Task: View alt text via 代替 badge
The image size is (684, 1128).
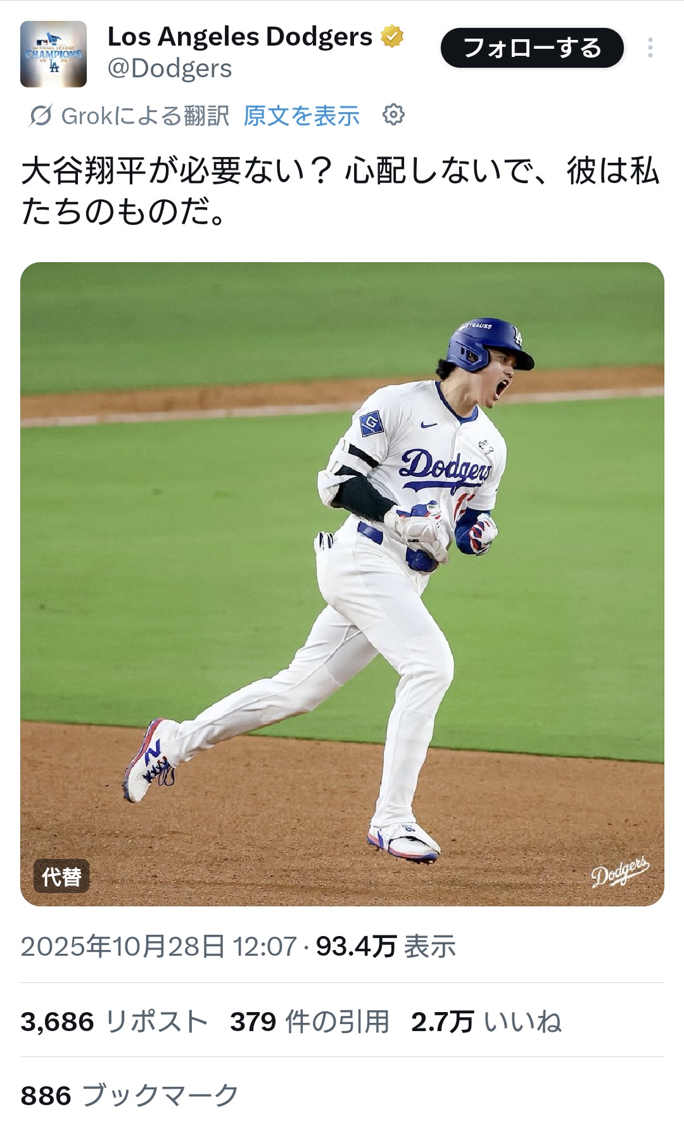Action: coord(61,877)
